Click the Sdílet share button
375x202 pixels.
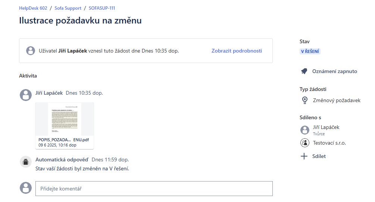(319, 156)
